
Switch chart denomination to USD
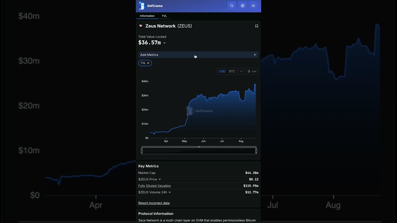[x=222, y=71]
